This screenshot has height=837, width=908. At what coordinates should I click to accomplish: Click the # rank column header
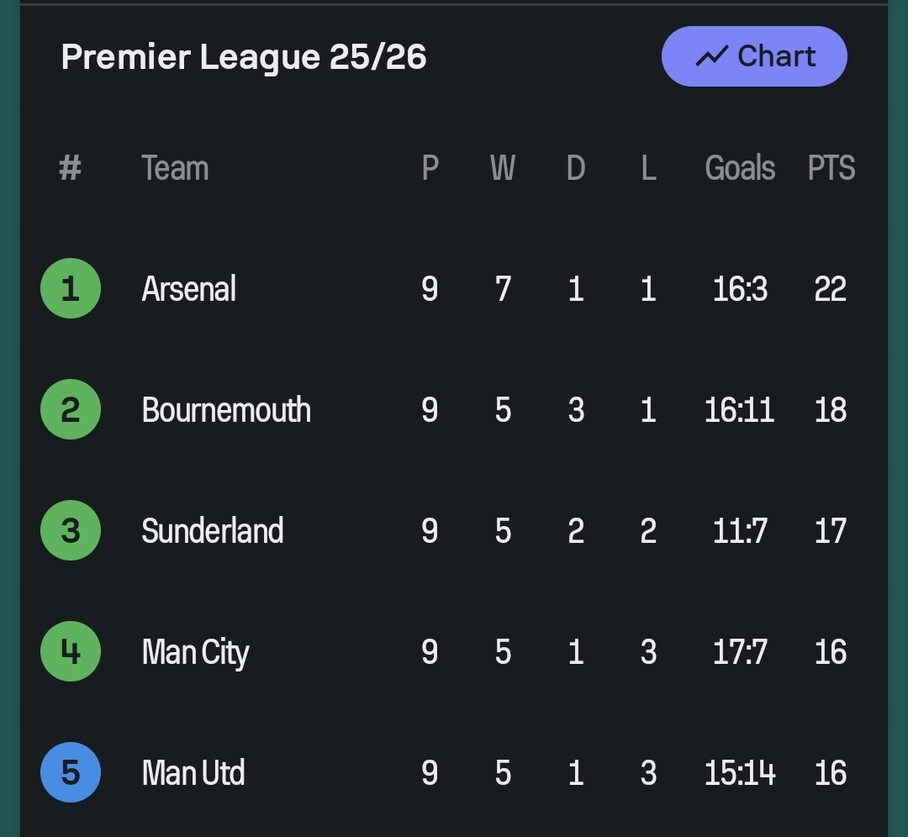[x=70, y=168]
